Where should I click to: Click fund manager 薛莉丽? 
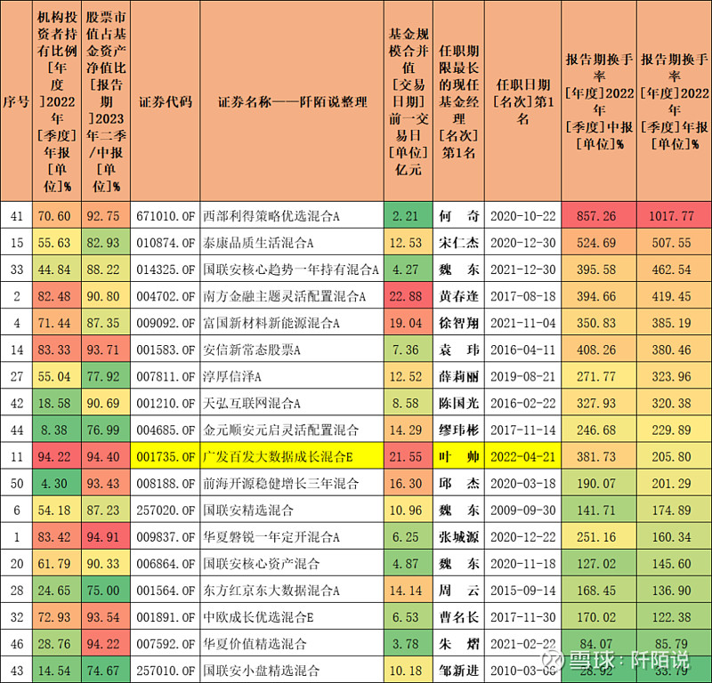pos(458,377)
